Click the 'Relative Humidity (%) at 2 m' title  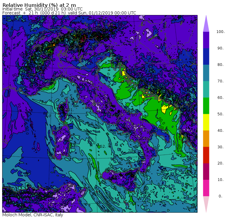39,5
